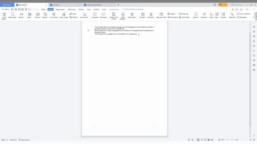The image size is (257, 144).
Task: Switch to the View tab
Action: [89, 10]
